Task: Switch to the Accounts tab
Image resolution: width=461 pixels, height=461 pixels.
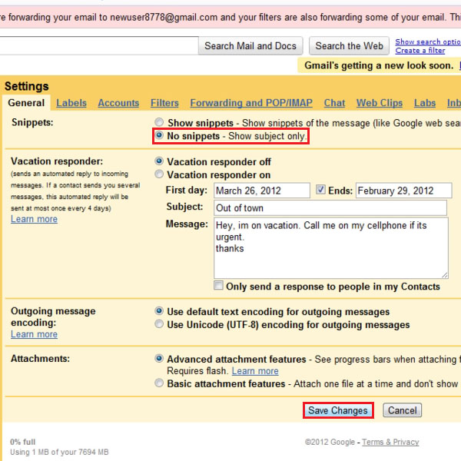Action: (118, 103)
